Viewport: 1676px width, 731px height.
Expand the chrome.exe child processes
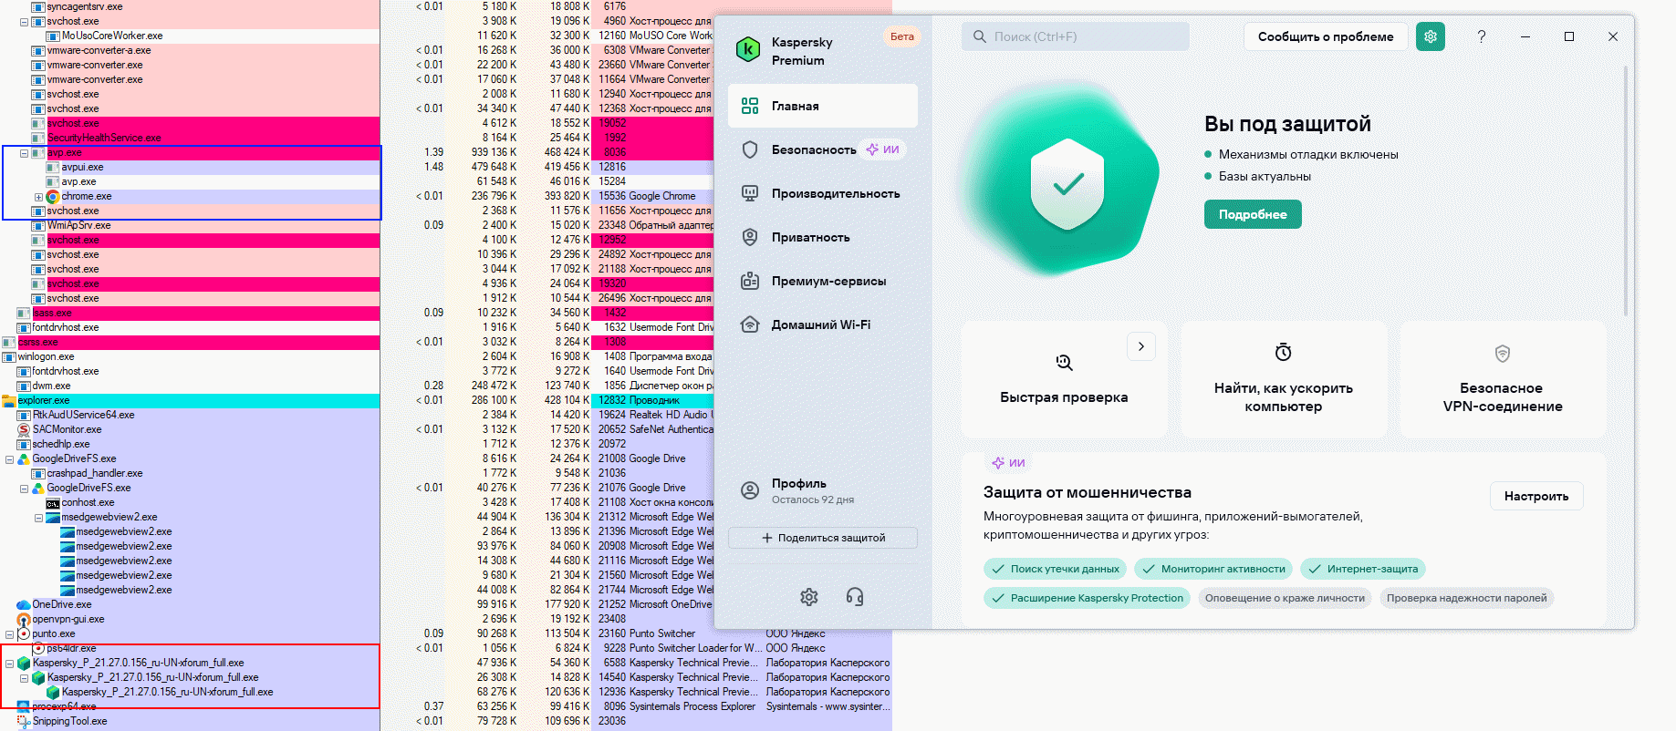tap(38, 196)
